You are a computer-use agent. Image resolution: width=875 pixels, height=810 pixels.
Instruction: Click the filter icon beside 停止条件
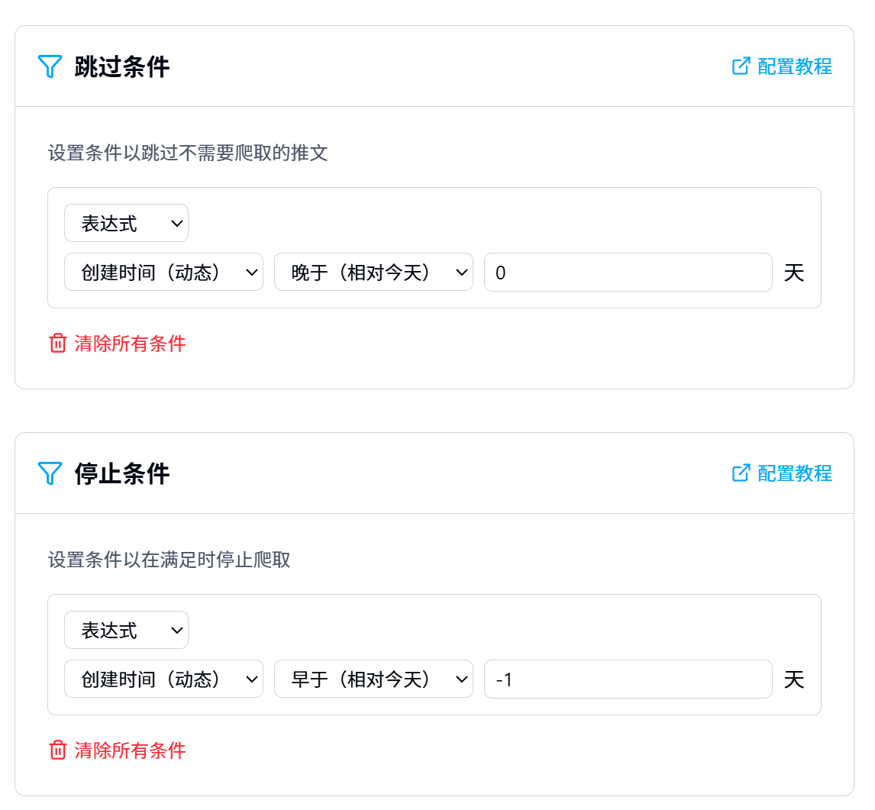point(50,473)
